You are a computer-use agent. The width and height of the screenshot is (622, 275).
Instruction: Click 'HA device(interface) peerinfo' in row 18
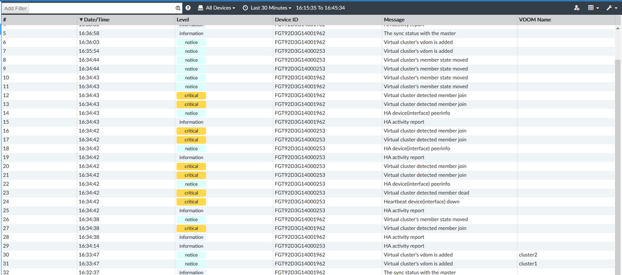click(417, 149)
